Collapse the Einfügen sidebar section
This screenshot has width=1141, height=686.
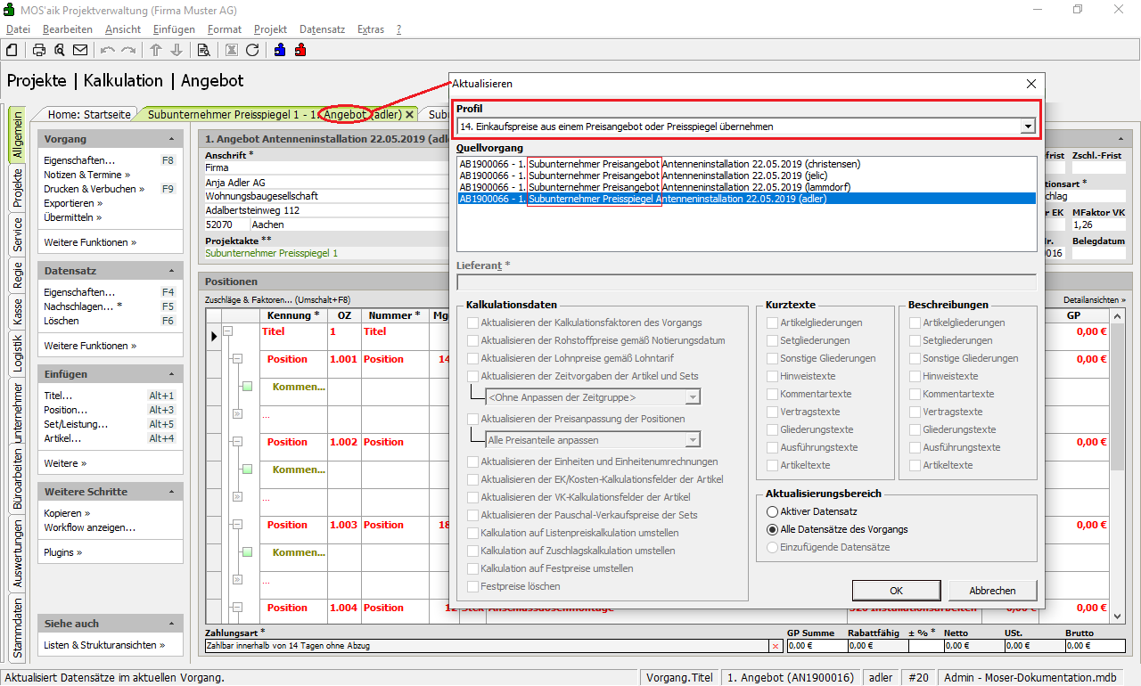click(x=171, y=374)
